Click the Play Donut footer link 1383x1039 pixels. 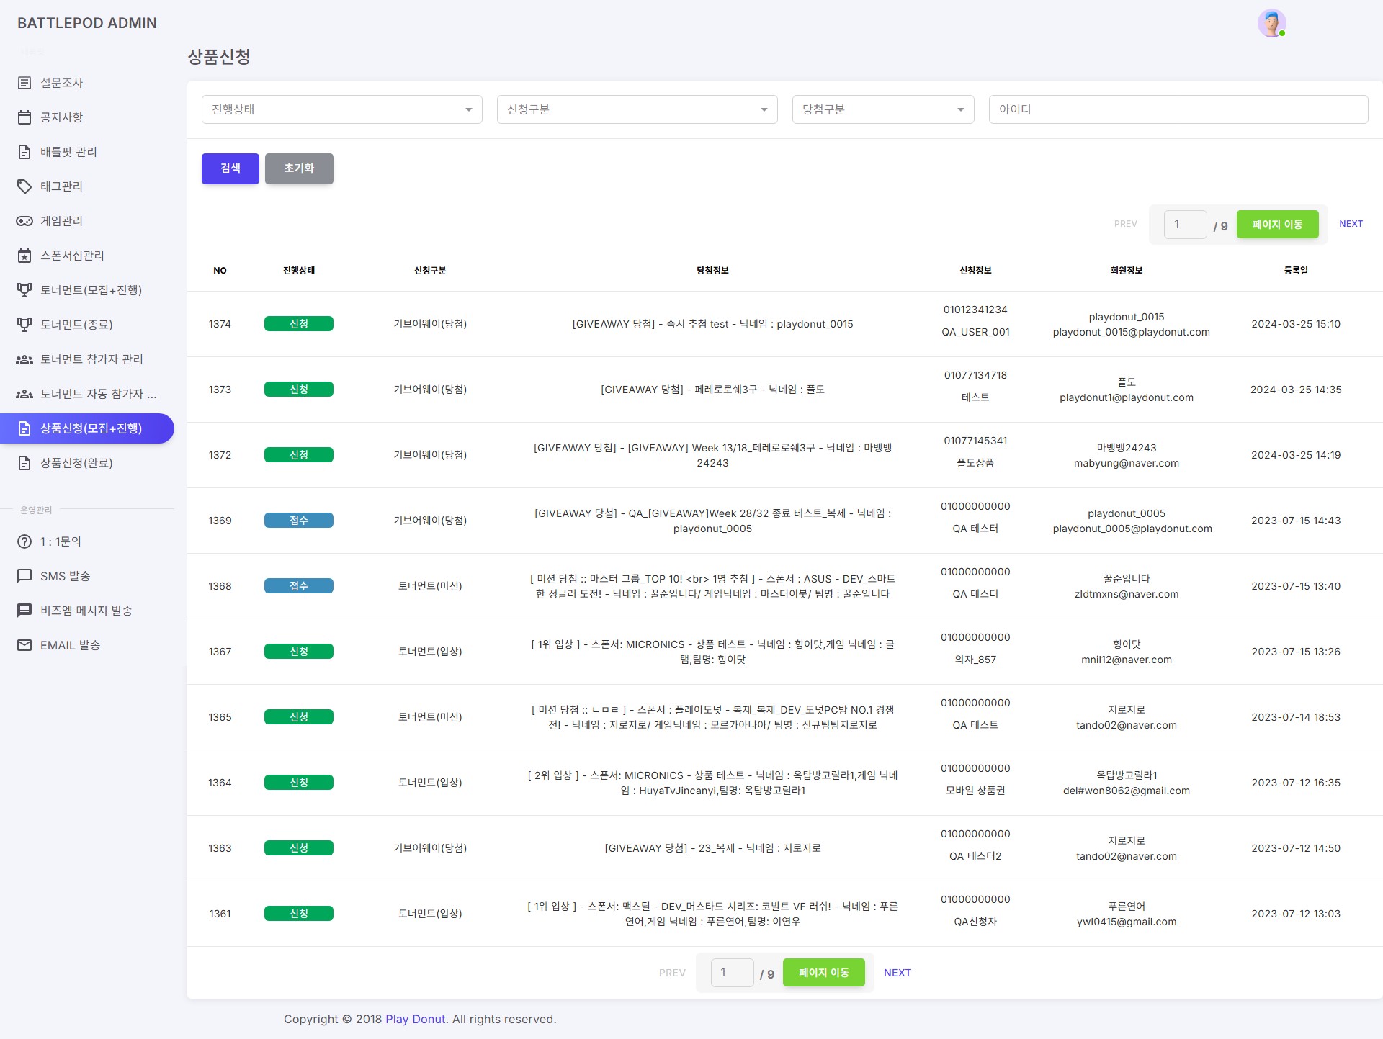[415, 1019]
